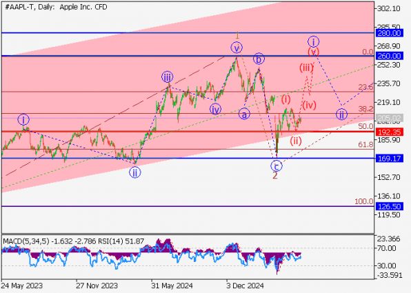The height and width of the screenshot is (293, 411).
Task: Select the 23.6 Fibonacci level label
Action: (x=365, y=88)
